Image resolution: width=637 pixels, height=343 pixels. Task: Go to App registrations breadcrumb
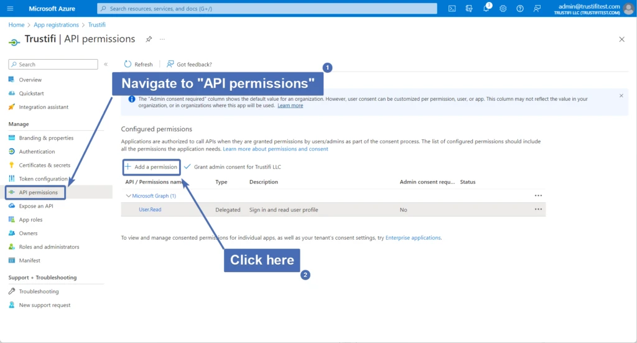click(56, 25)
